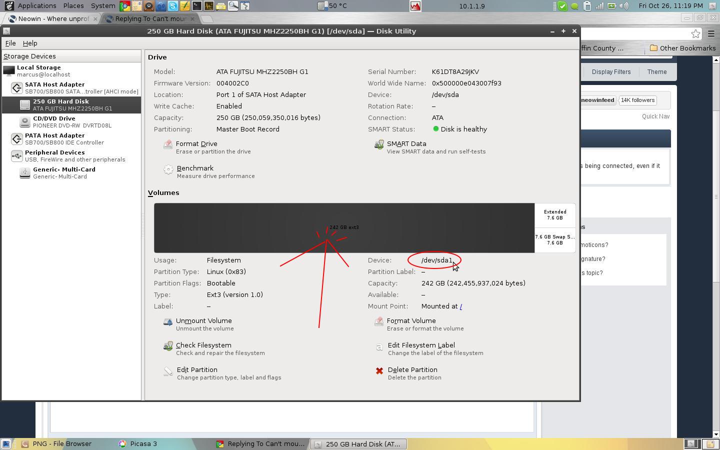
Task: Click the wireless signal strength icon
Action: coord(599,6)
